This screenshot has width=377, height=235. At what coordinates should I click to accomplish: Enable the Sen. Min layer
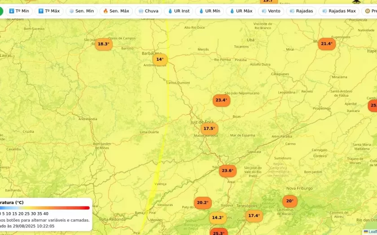tap(81, 11)
